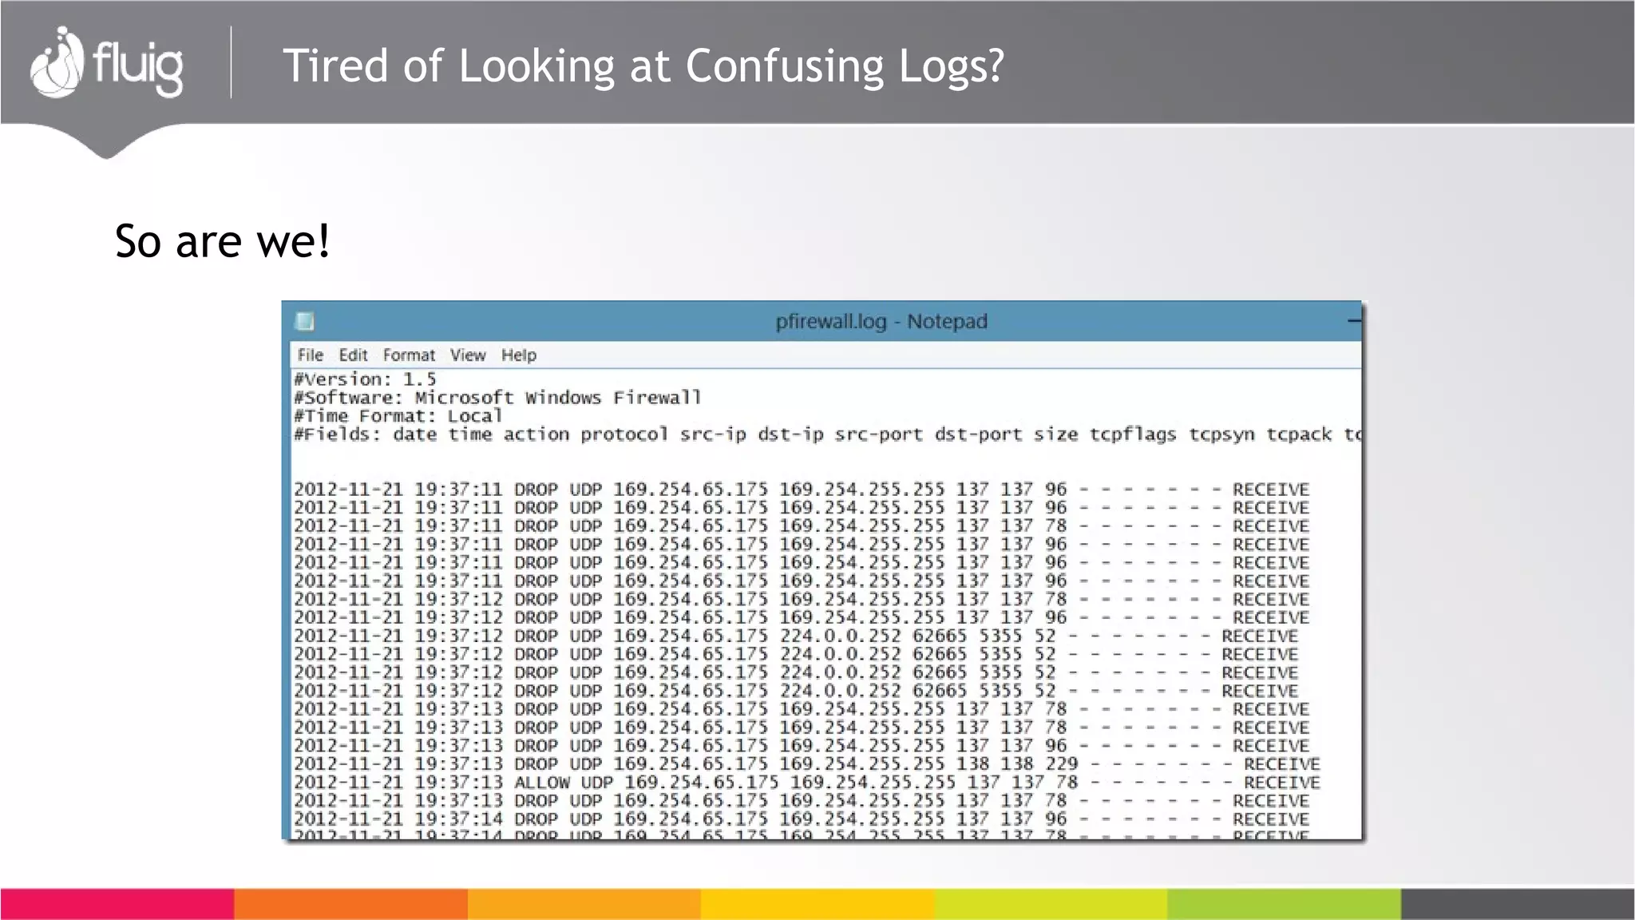Click the '#Software: Microsoft Windows Firewall' line
Viewport: 1635px width, 920px height.
point(497,398)
